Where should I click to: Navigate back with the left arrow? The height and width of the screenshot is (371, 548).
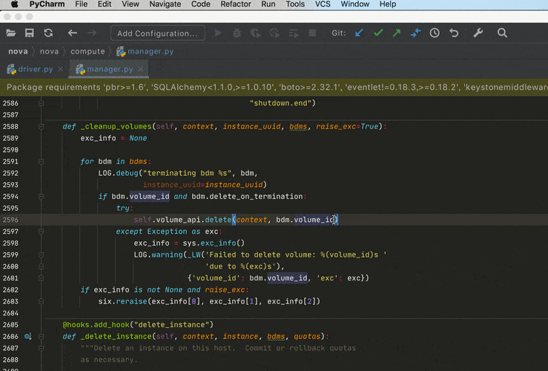(72, 33)
